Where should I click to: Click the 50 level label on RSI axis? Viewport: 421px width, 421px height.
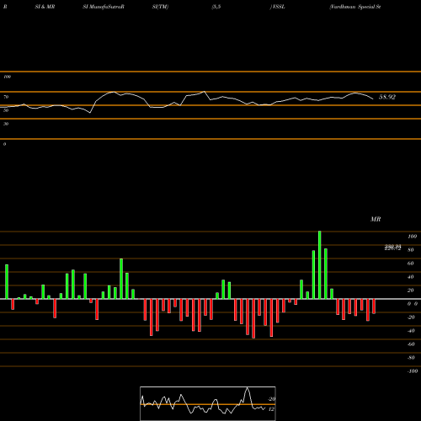[6, 110]
